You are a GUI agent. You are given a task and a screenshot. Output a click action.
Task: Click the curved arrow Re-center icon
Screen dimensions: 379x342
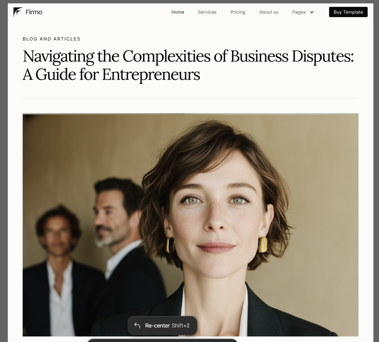tap(137, 325)
